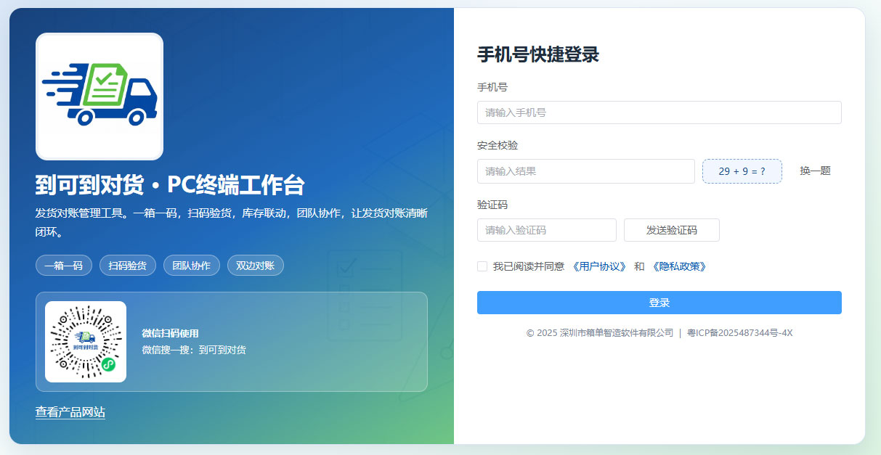Open the 查看产品网站 link
The image size is (881, 455).
coord(70,412)
